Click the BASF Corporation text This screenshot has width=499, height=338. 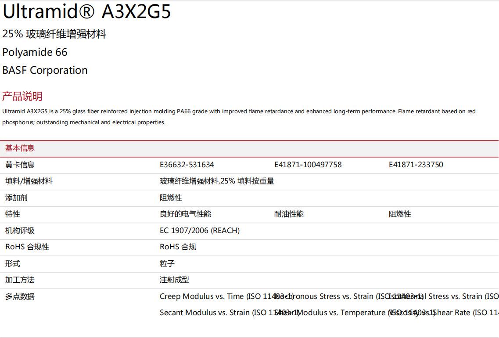point(45,70)
